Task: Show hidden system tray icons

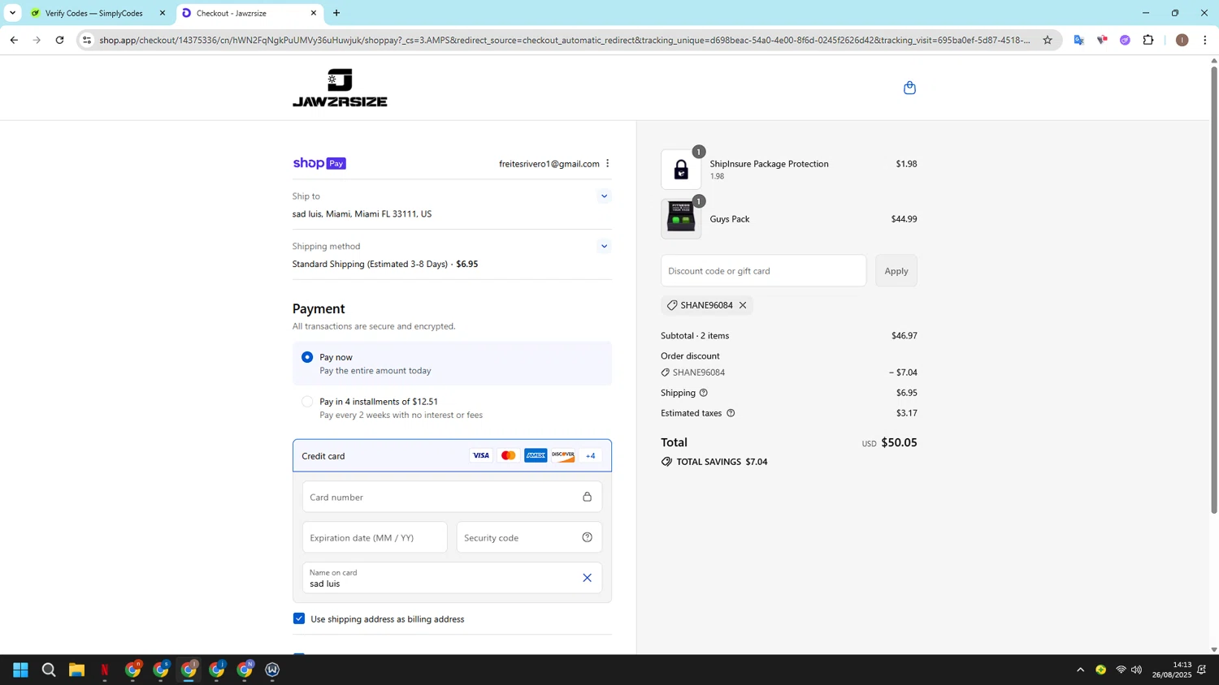Action: [1080, 670]
